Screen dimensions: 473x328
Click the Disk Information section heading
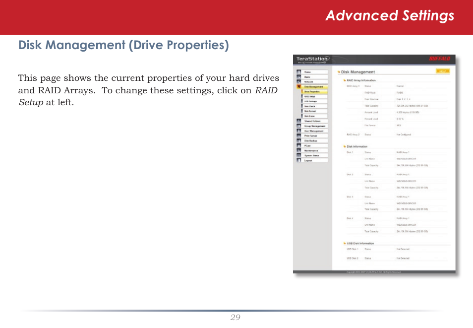pyautogui.click(x=357, y=146)
